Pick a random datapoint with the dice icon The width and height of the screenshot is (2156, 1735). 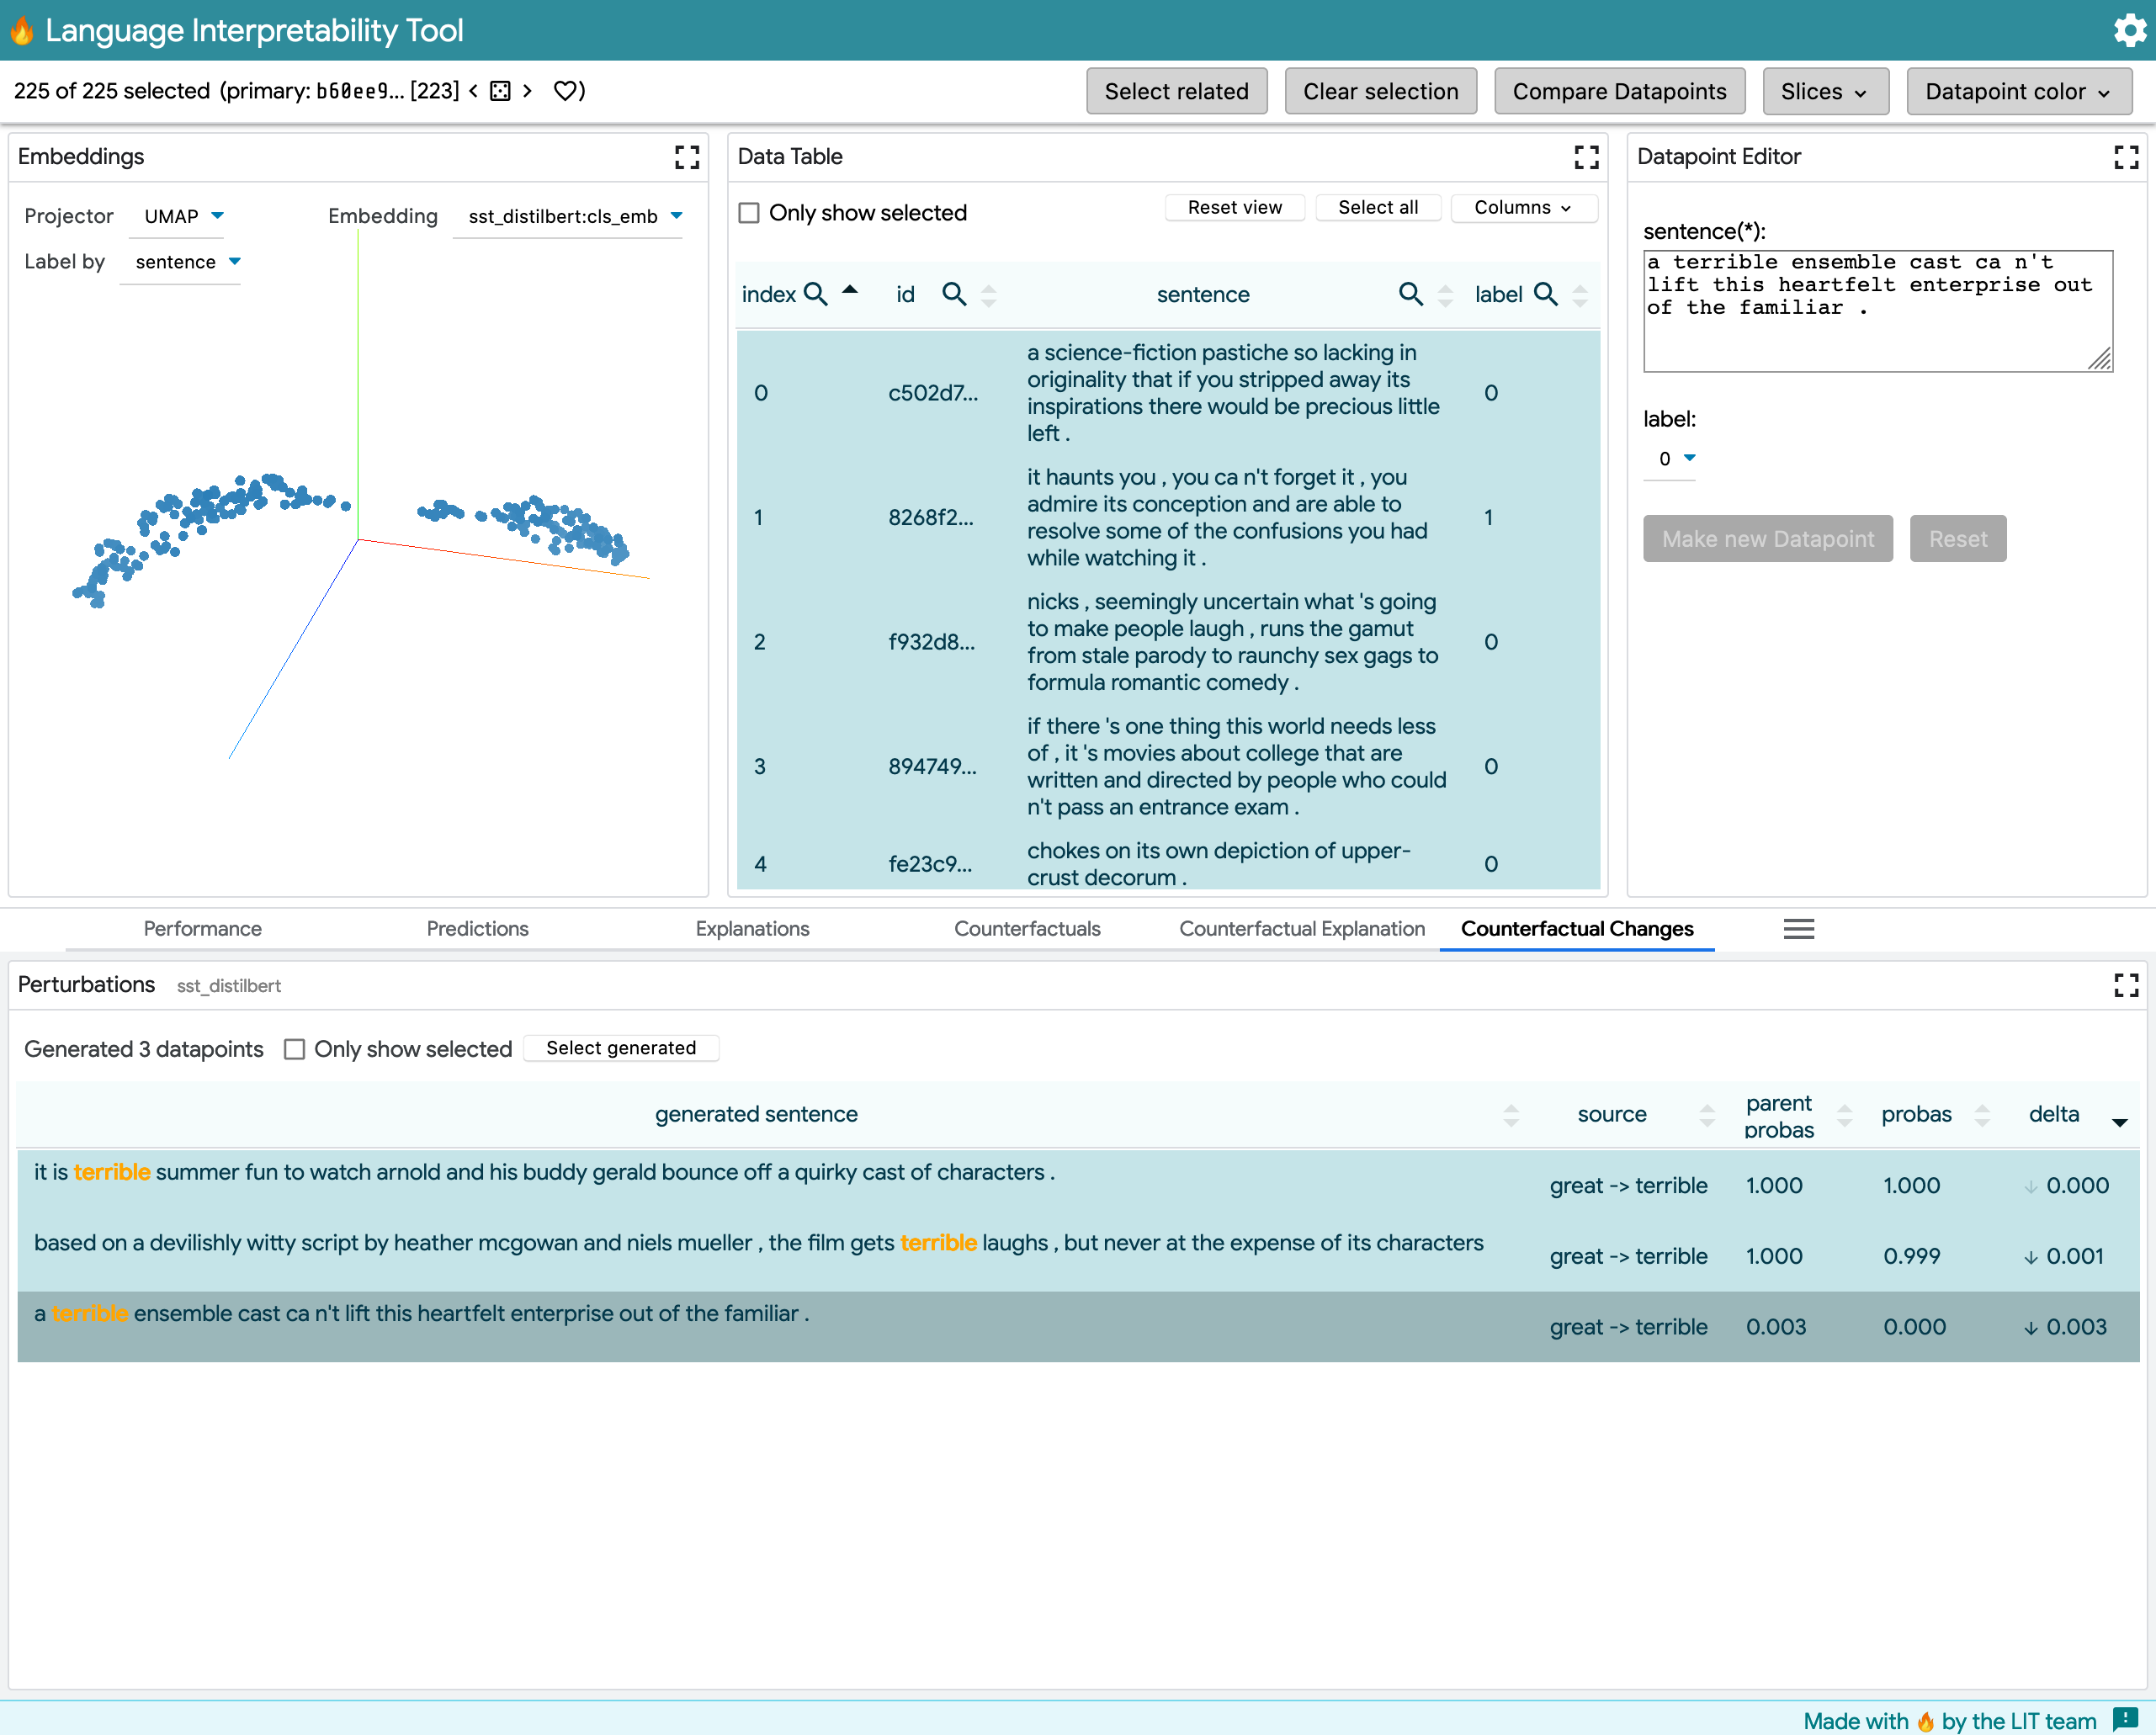pos(501,90)
